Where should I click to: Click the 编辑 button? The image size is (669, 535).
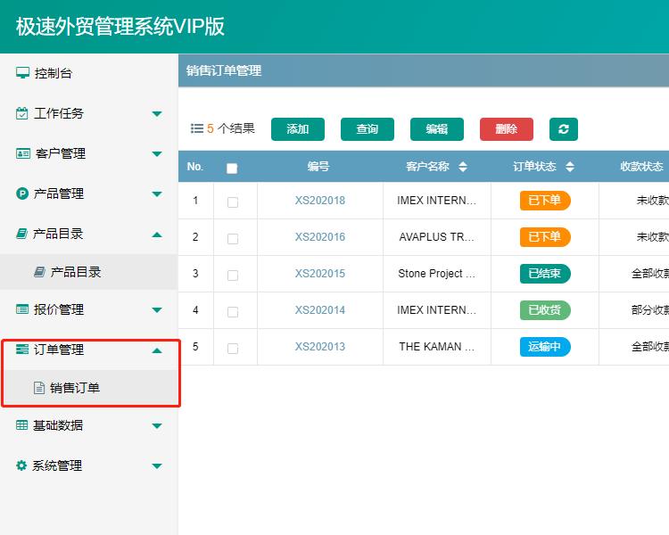(x=437, y=129)
